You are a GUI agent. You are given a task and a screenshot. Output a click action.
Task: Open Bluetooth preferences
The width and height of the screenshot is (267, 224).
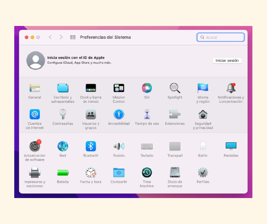91,146
